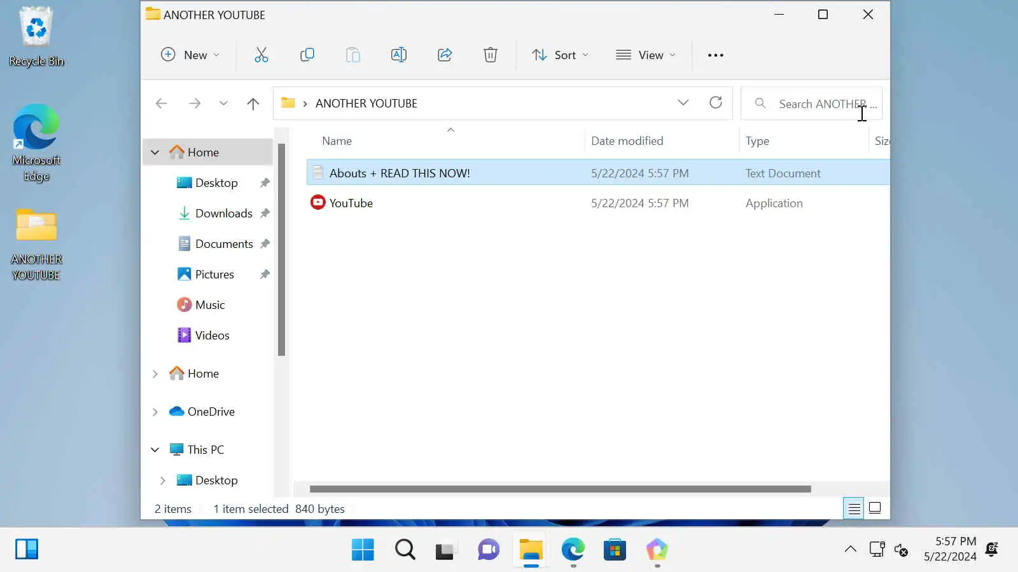
Task: Open the Sort options dropdown
Action: [x=560, y=55]
